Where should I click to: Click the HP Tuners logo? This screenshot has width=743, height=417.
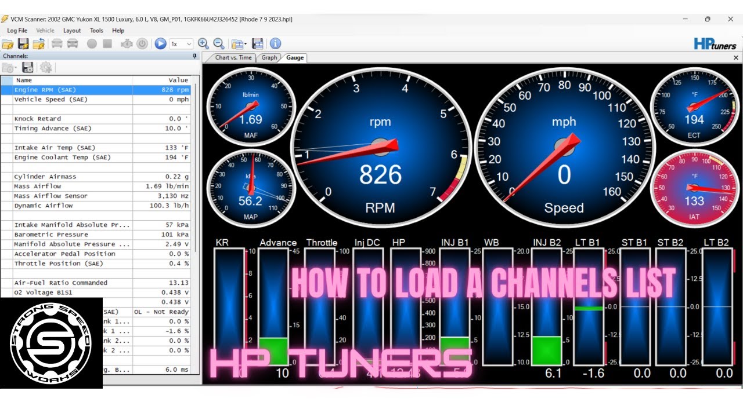[715, 44]
